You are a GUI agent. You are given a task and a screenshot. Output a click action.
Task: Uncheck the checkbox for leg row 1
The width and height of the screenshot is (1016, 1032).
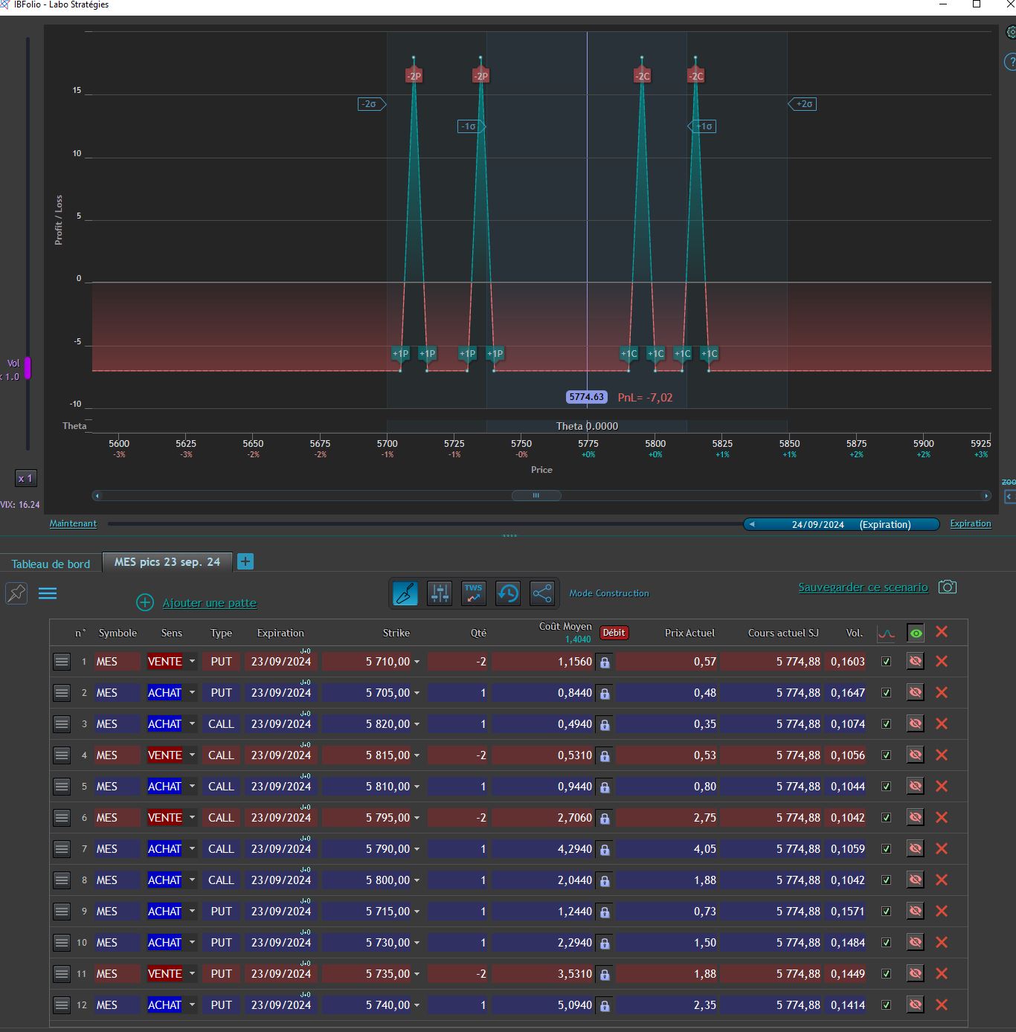coord(886,661)
